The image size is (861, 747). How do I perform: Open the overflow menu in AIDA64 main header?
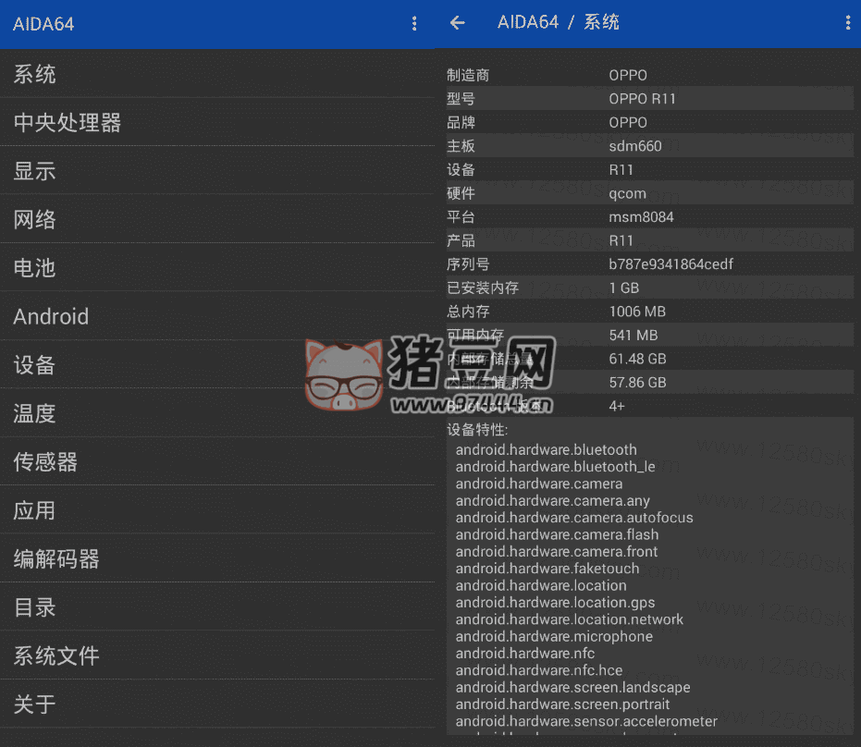tap(414, 24)
